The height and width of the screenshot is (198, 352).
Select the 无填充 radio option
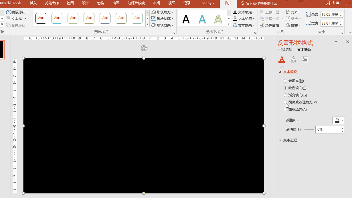(x=285, y=81)
